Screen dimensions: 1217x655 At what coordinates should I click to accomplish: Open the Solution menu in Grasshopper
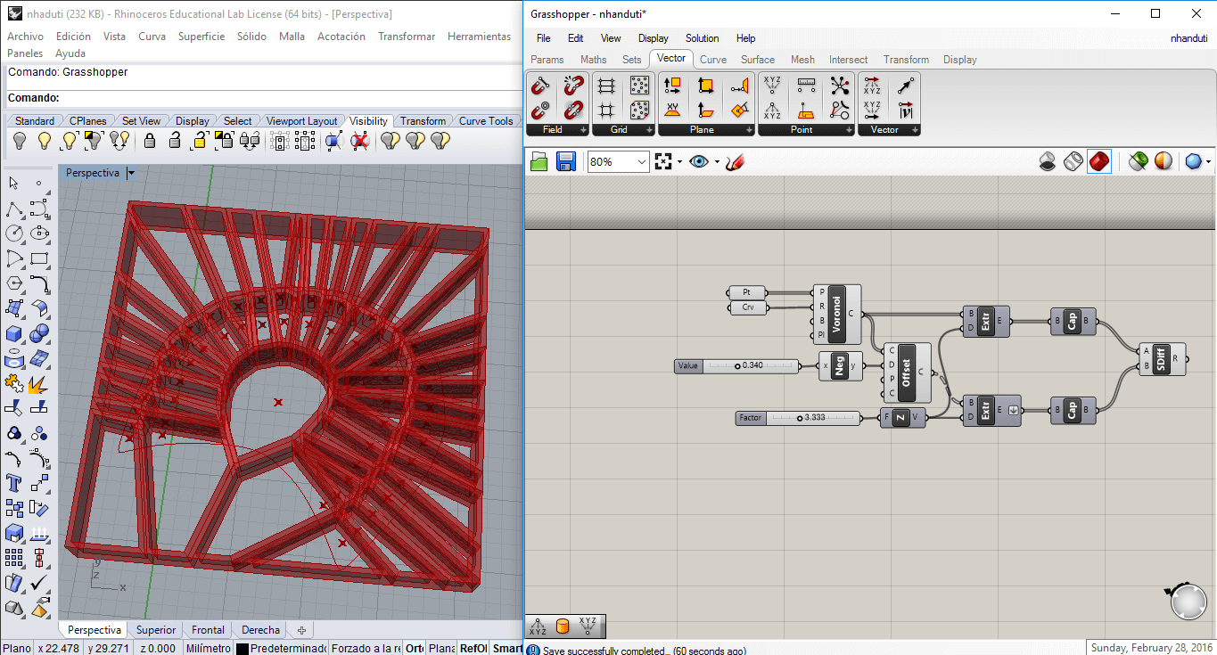click(702, 38)
